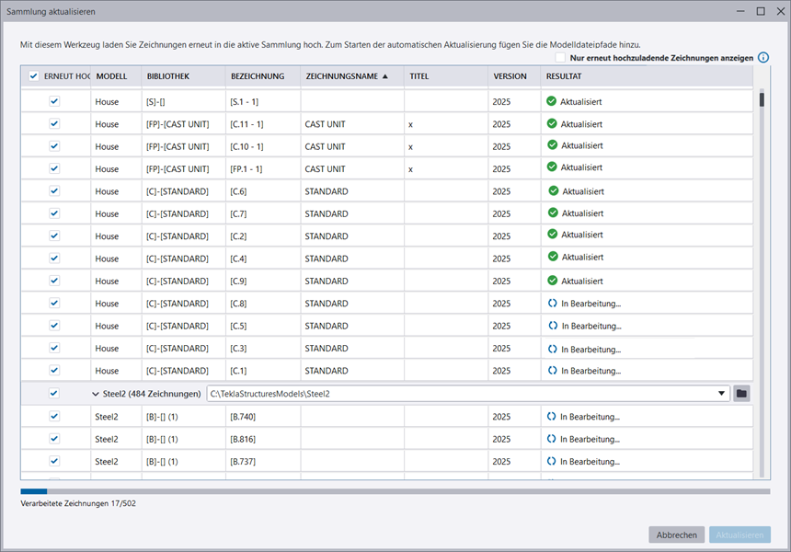Uncheck re-upload checkbox for [C.9] row

tap(54, 281)
